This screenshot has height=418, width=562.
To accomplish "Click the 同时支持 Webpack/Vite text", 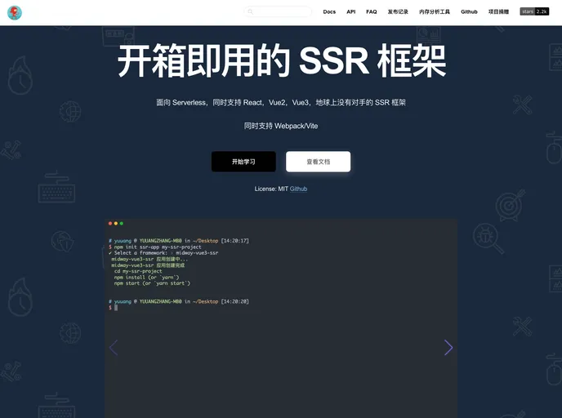I will [281, 126].
